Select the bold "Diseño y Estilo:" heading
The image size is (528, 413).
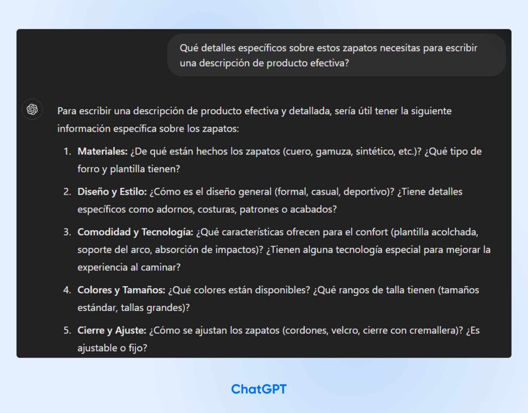tap(112, 192)
